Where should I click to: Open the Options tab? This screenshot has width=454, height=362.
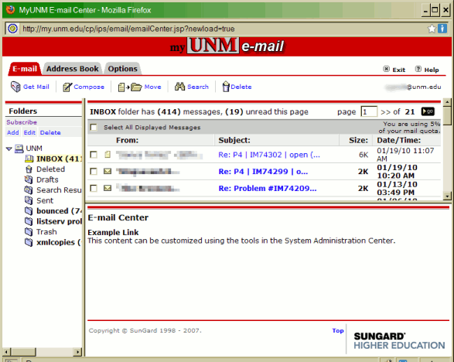122,69
